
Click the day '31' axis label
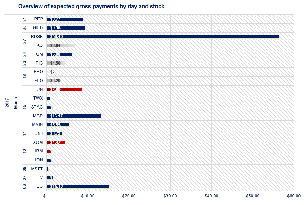click(x=24, y=19)
